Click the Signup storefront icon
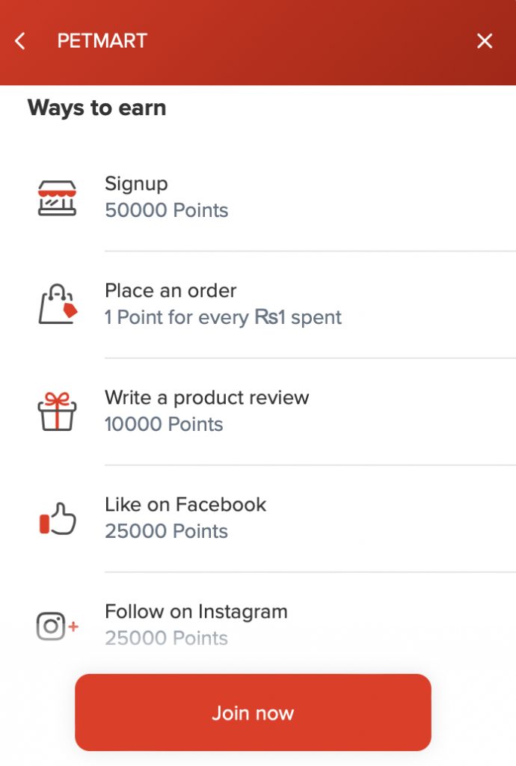The height and width of the screenshot is (766, 516). click(x=57, y=198)
